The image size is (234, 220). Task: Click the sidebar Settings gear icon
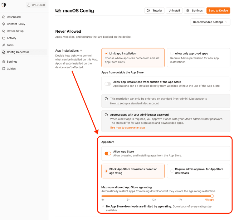(4, 62)
